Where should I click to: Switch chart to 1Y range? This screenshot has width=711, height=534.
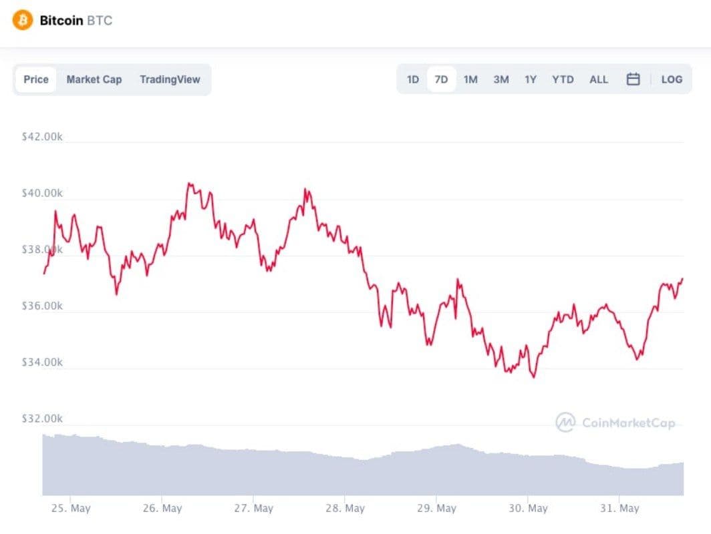(x=531, y=79)
